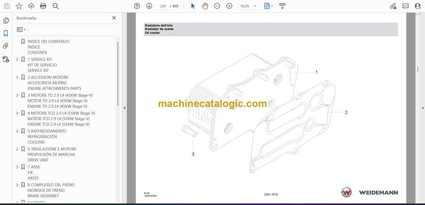Viewport: 425px width, 205px height.
Task: Collapse the left navigation pane arrow
Action: coord(124,108)
